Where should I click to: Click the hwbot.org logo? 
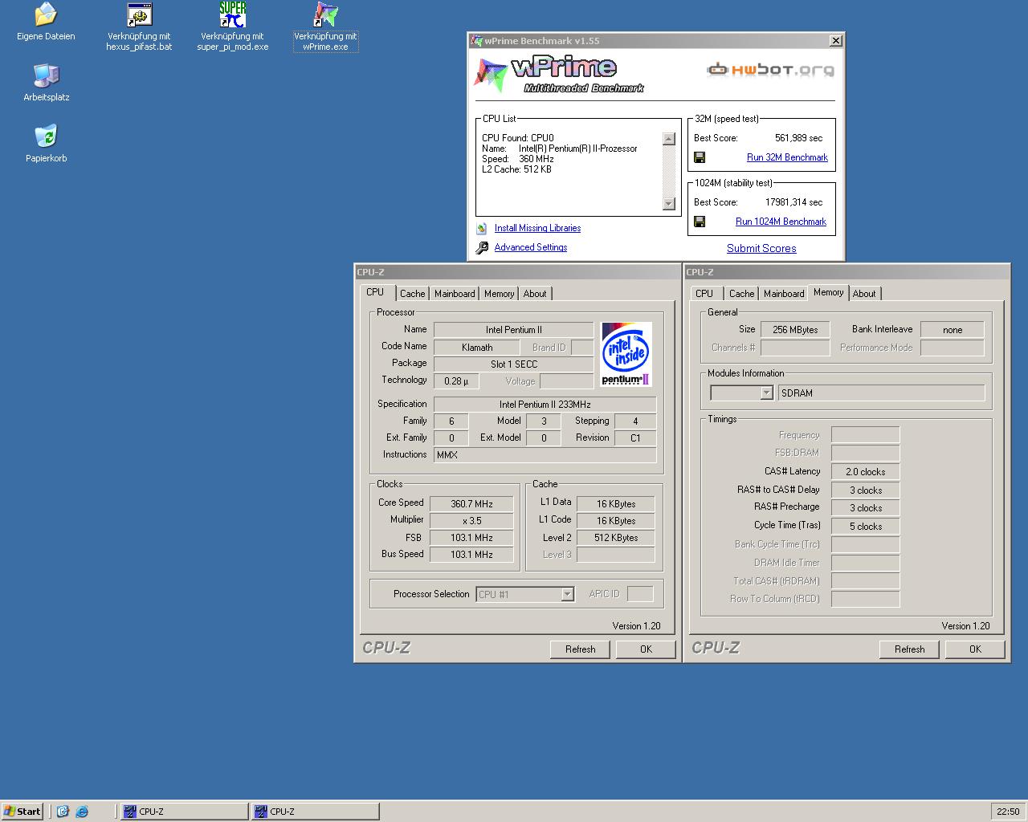(770, 70)
